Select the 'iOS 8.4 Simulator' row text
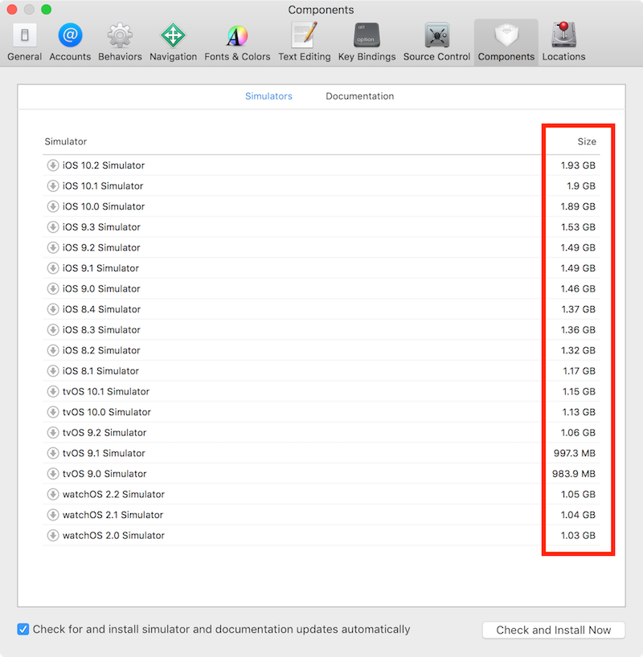The width and height of the screenshot is (643, 657). click(101, 308)
